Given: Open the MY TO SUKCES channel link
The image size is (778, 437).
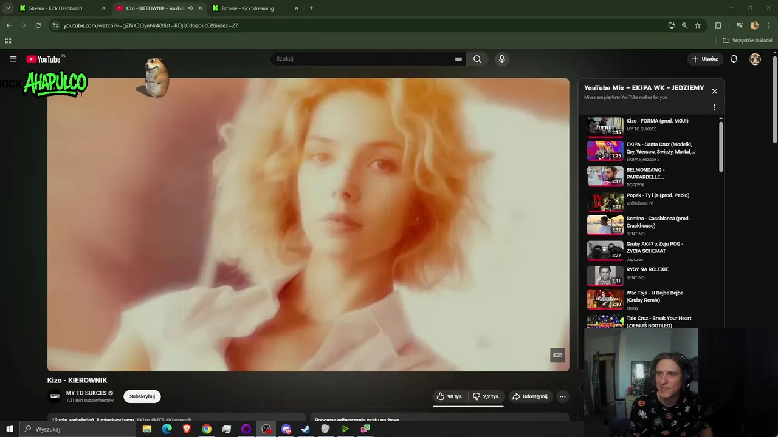Looking at the screenshot, I should pyautogui.click(x=86, y=393).
